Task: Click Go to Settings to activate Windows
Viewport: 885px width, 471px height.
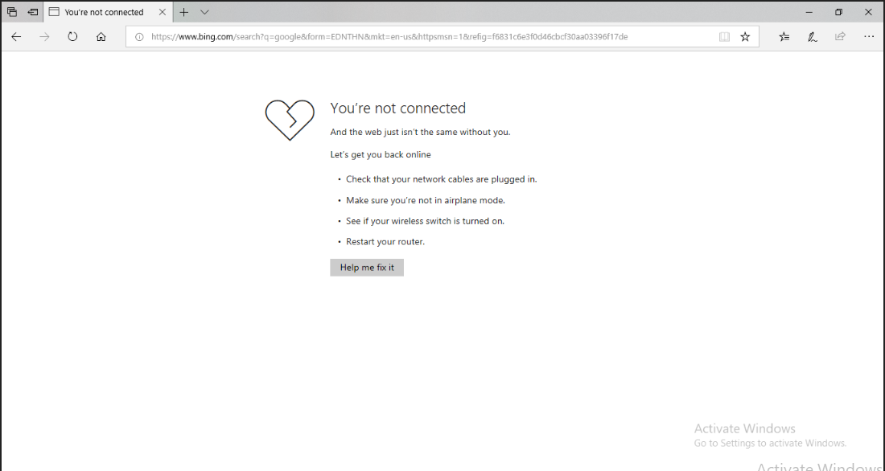Action: point(770,443)
